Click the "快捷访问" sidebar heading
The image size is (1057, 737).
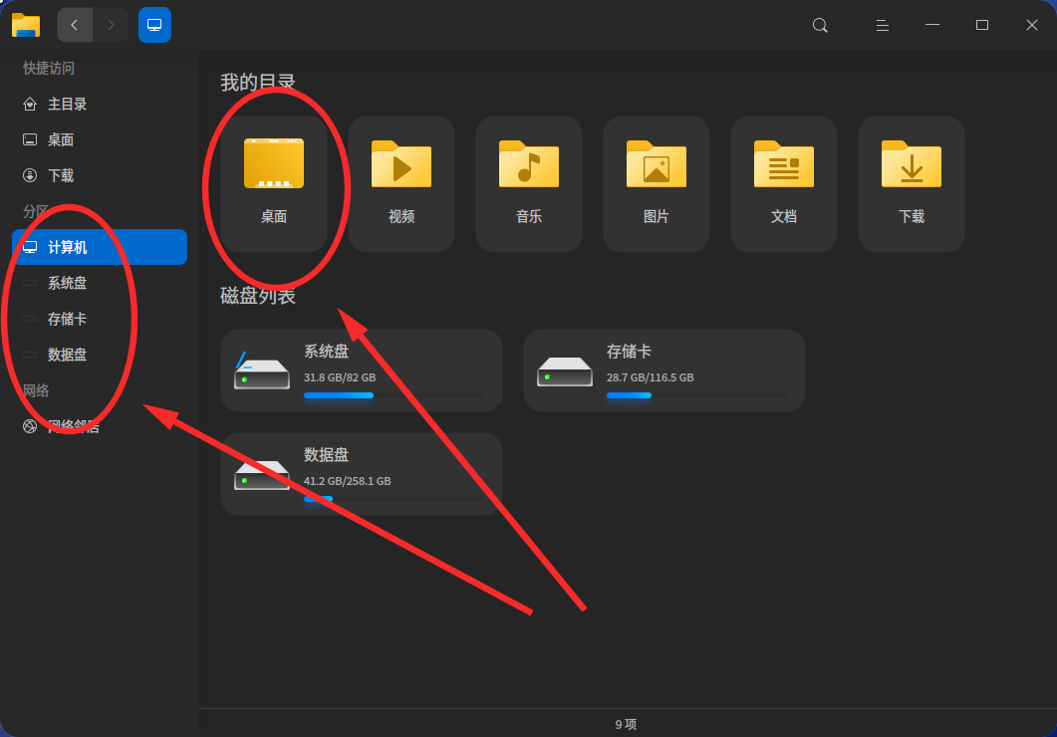49,68
